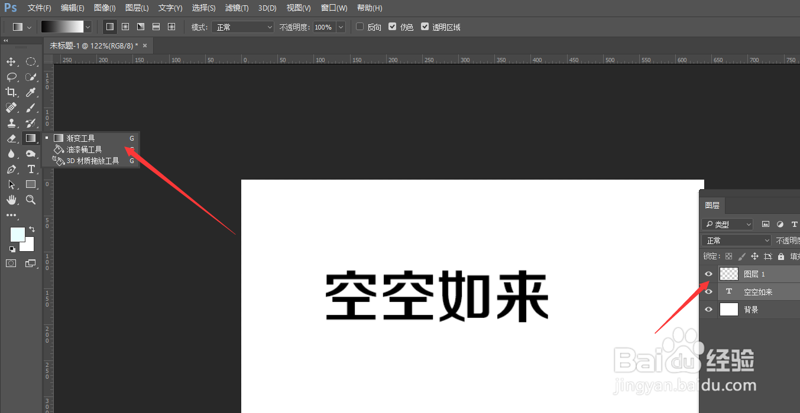Choose the Radial gradient style

click(125, 27)
